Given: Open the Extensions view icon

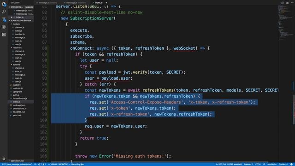Looking at the screenshot, I should (4, 35).
